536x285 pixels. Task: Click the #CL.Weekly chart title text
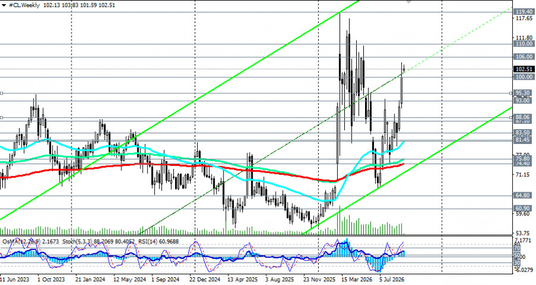24,5
